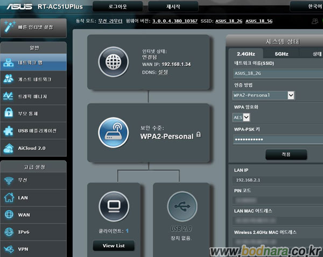This screenshot has width=323, height=257.
Task: Click the WPA2-Personal security level text
Action: click(167, 136)
